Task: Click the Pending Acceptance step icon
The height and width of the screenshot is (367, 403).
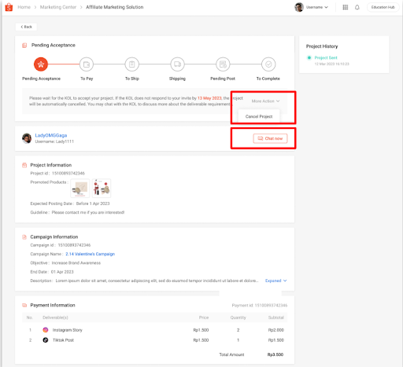Action: (x=41, y=64)
